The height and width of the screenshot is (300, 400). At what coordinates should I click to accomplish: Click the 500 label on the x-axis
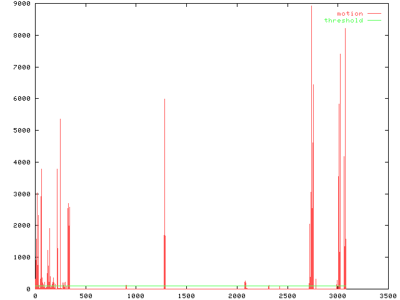pyautogui.click(x=86, y=295)
